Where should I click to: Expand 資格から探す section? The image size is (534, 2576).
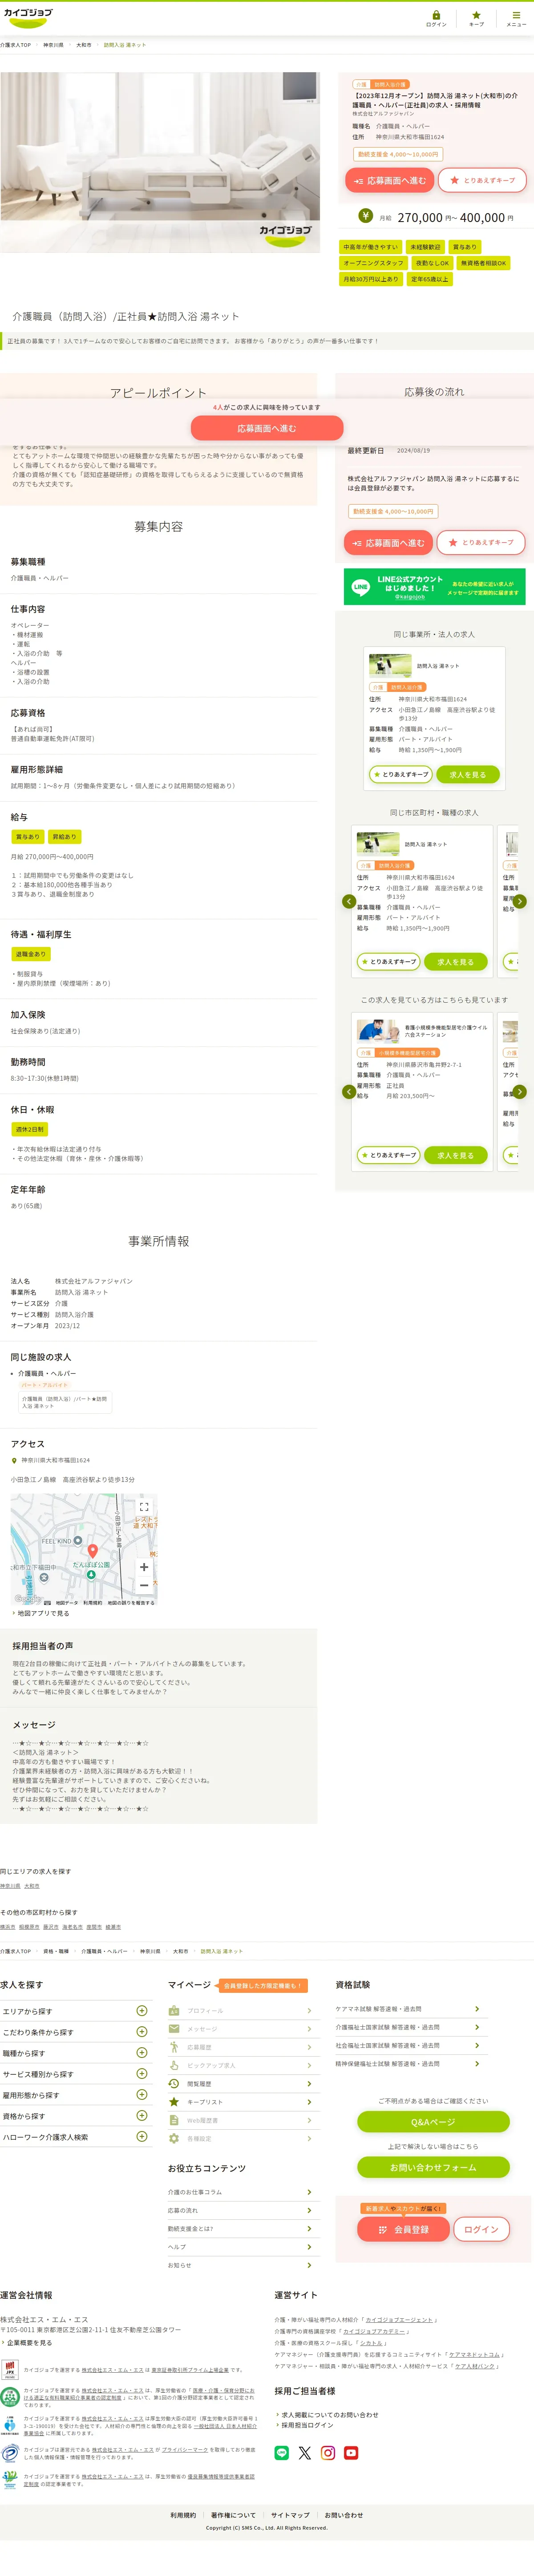(x=75, y=2116)
